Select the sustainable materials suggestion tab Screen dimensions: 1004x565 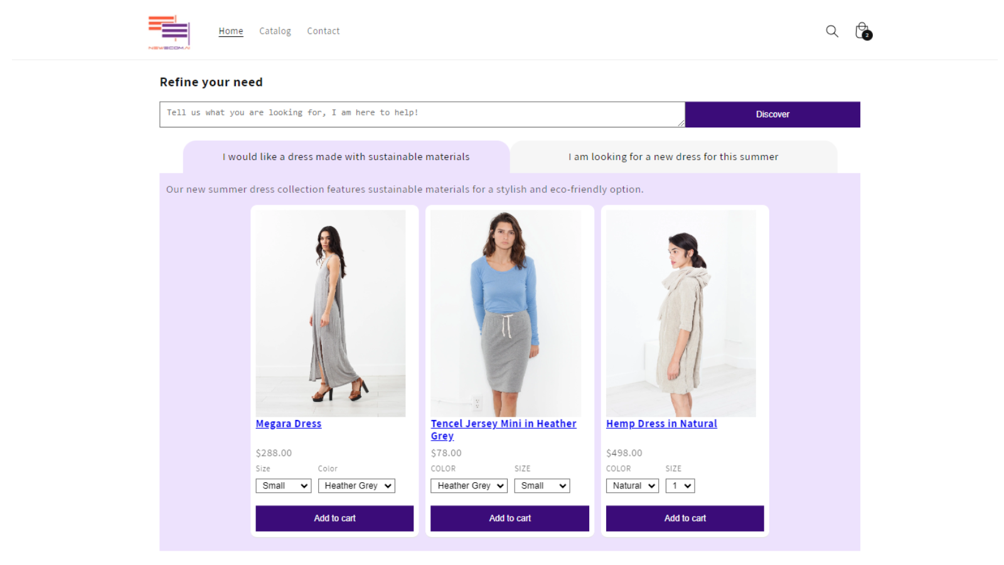(x=346, y=157)
